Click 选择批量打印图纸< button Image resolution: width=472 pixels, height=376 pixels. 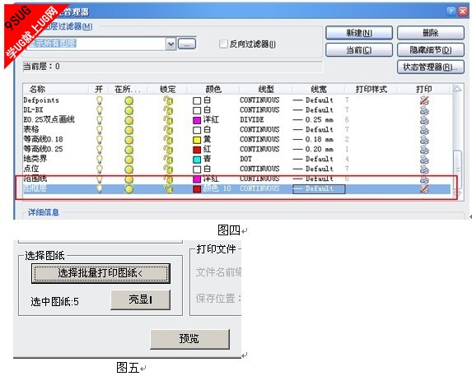(100, 273)
